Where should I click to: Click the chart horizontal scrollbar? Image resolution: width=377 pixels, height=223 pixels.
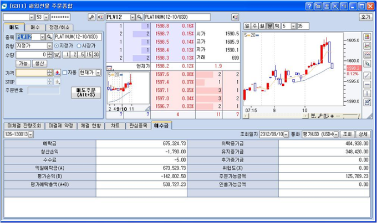[276, 116]
